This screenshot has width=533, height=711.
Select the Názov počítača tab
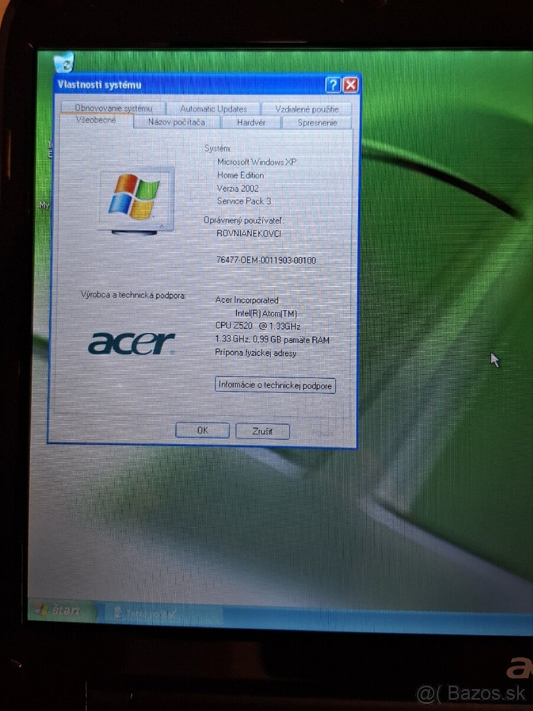[x=176, y=121]
